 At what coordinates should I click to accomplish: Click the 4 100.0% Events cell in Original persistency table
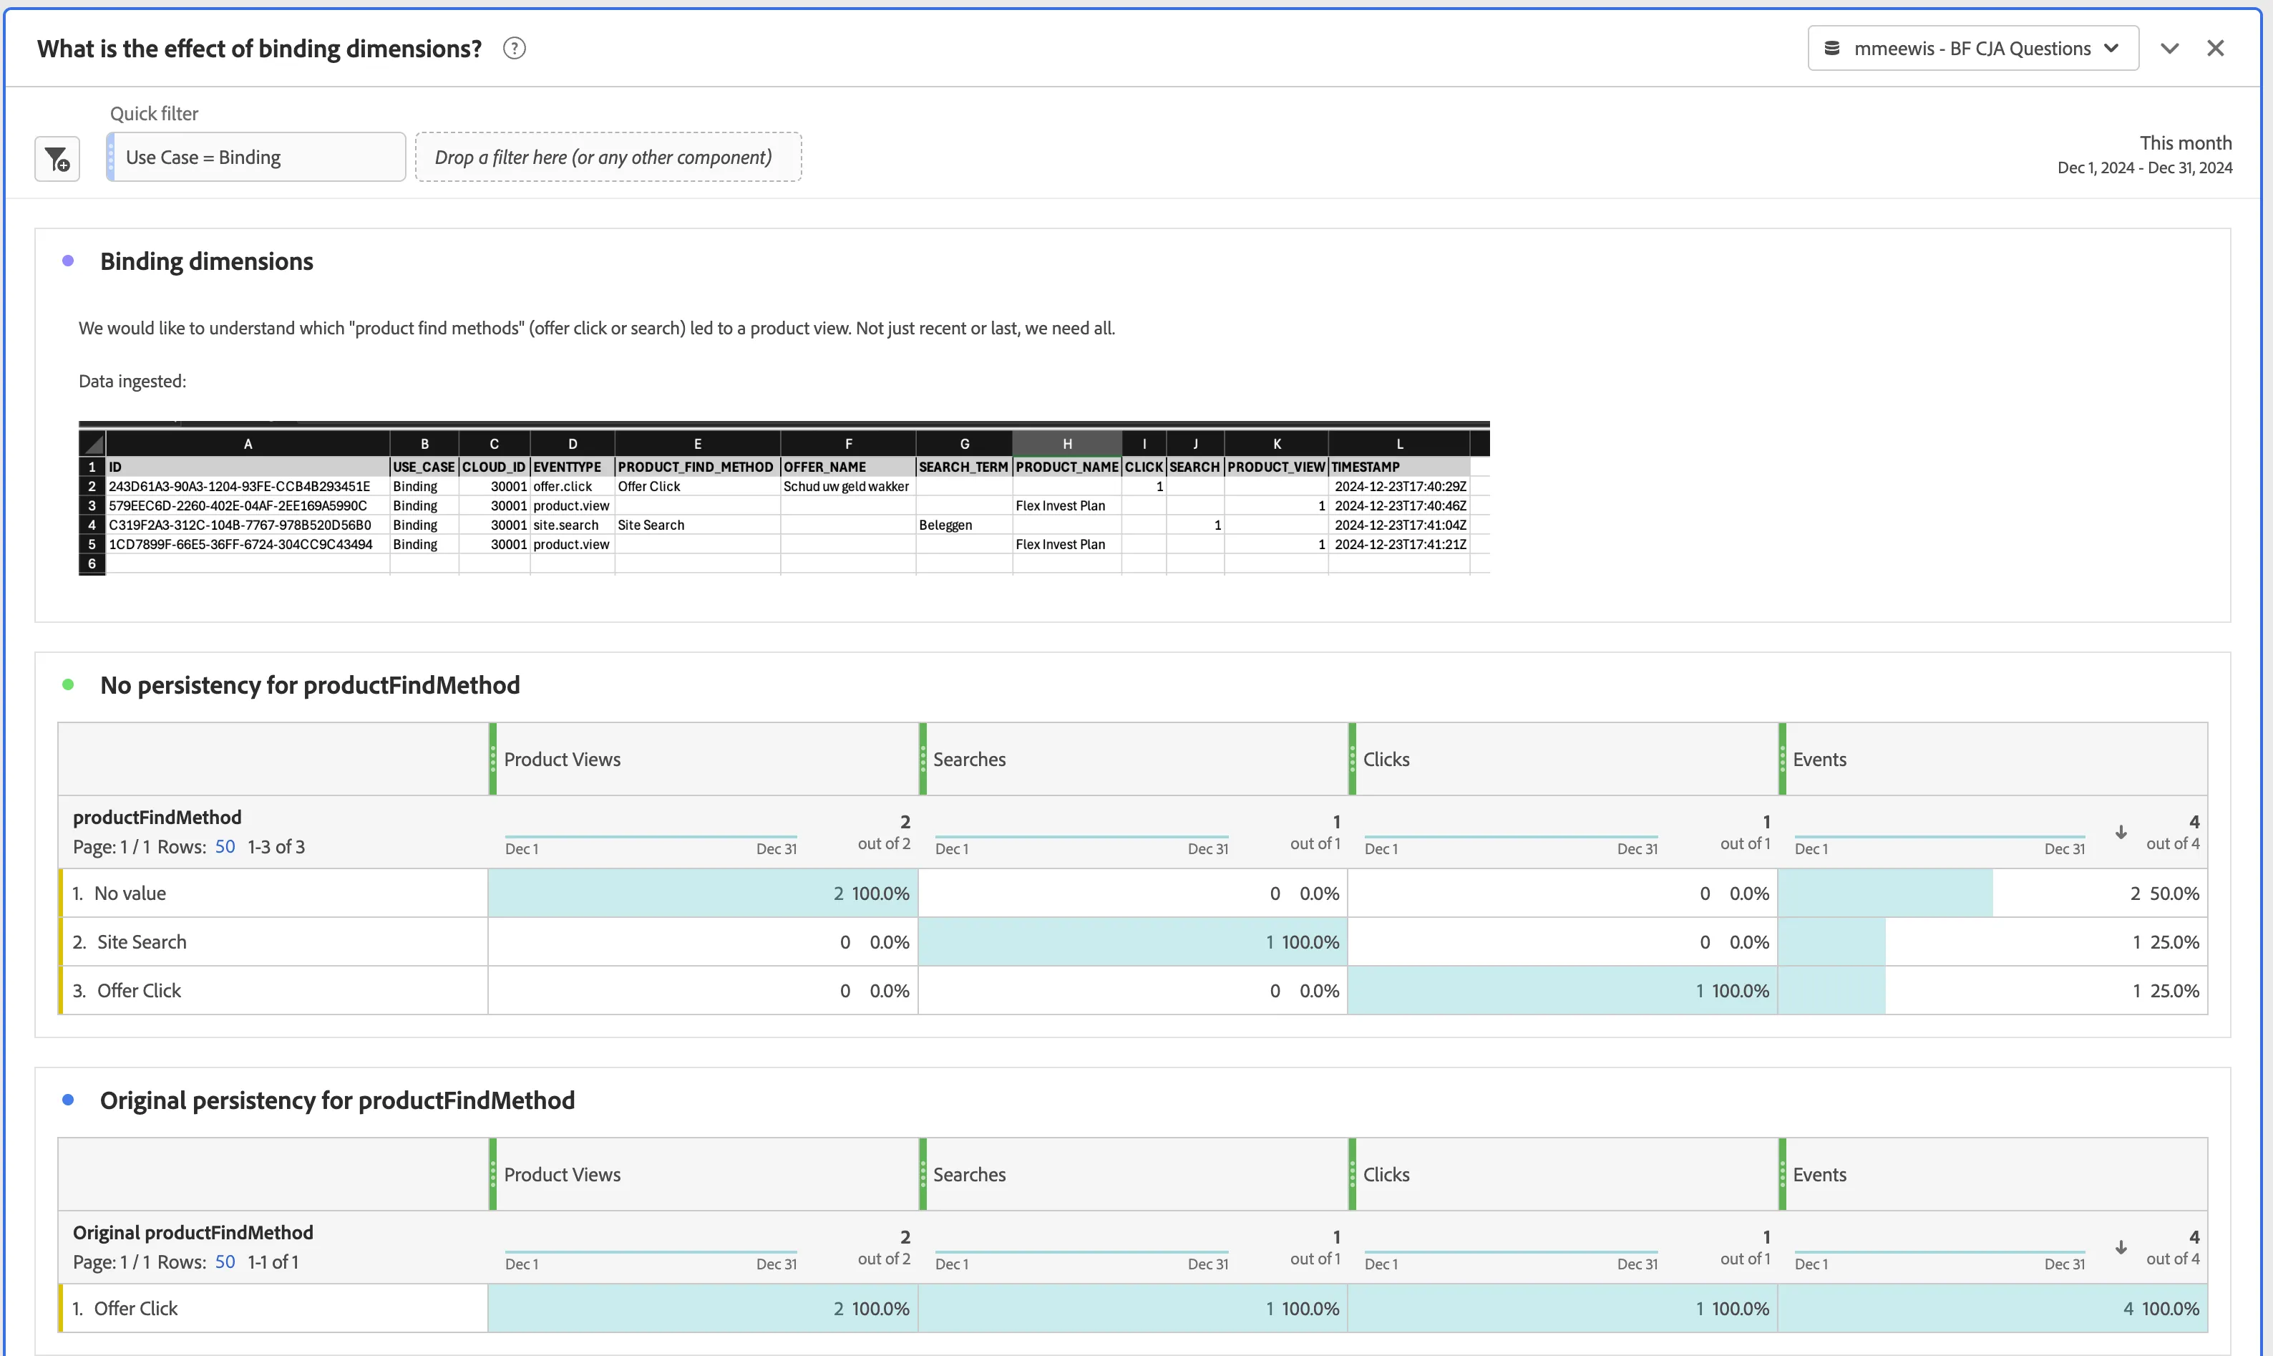[x=1994, y=1309]
